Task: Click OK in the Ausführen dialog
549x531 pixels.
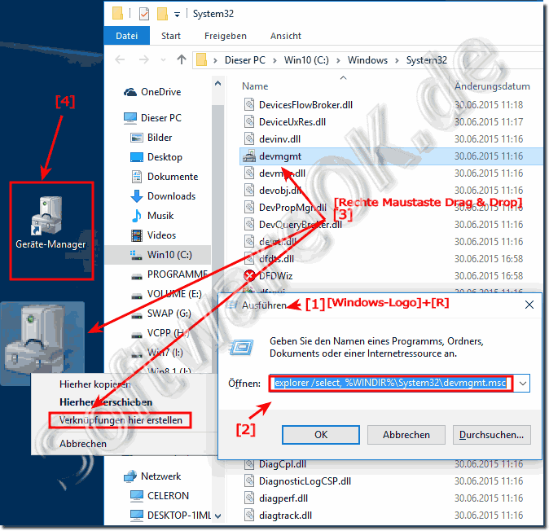Action: click(x=321, y=435)
